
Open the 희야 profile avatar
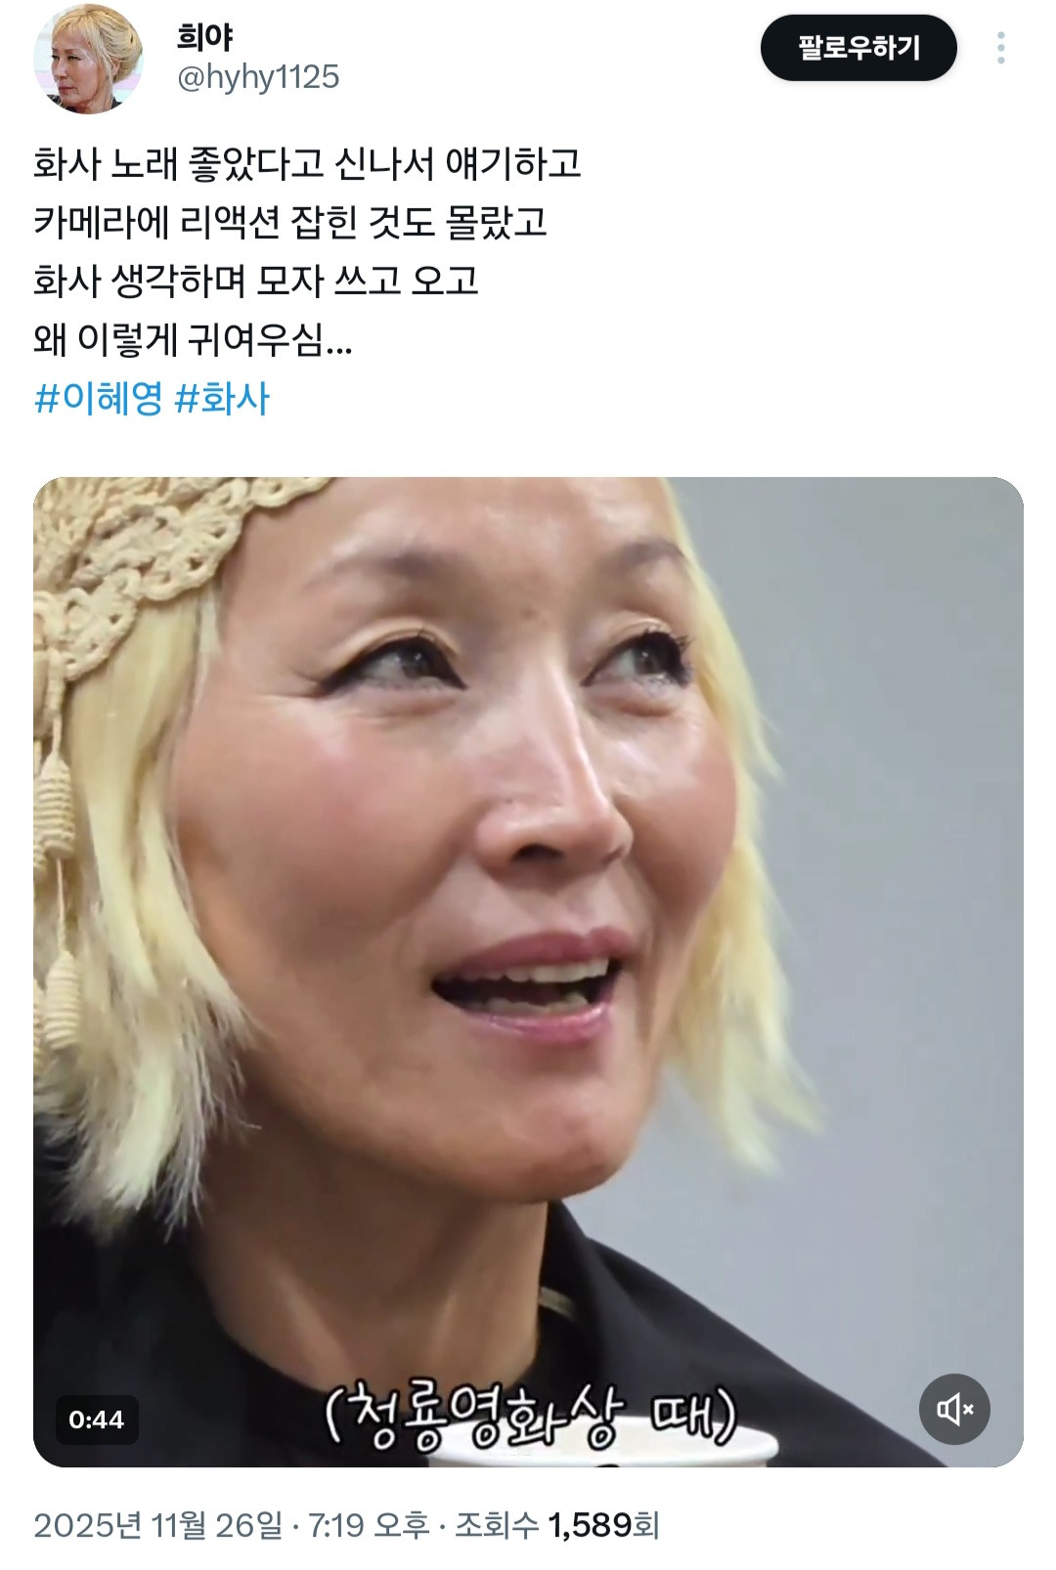(88, 59)
